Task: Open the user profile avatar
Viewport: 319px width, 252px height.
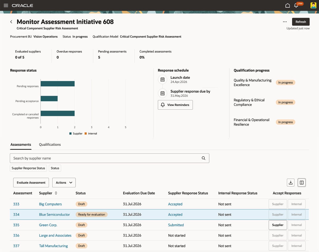Action: [x=313, y=5]
